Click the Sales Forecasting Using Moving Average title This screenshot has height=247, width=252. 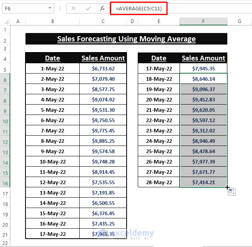pyautogui.click(x=126, y=39)
